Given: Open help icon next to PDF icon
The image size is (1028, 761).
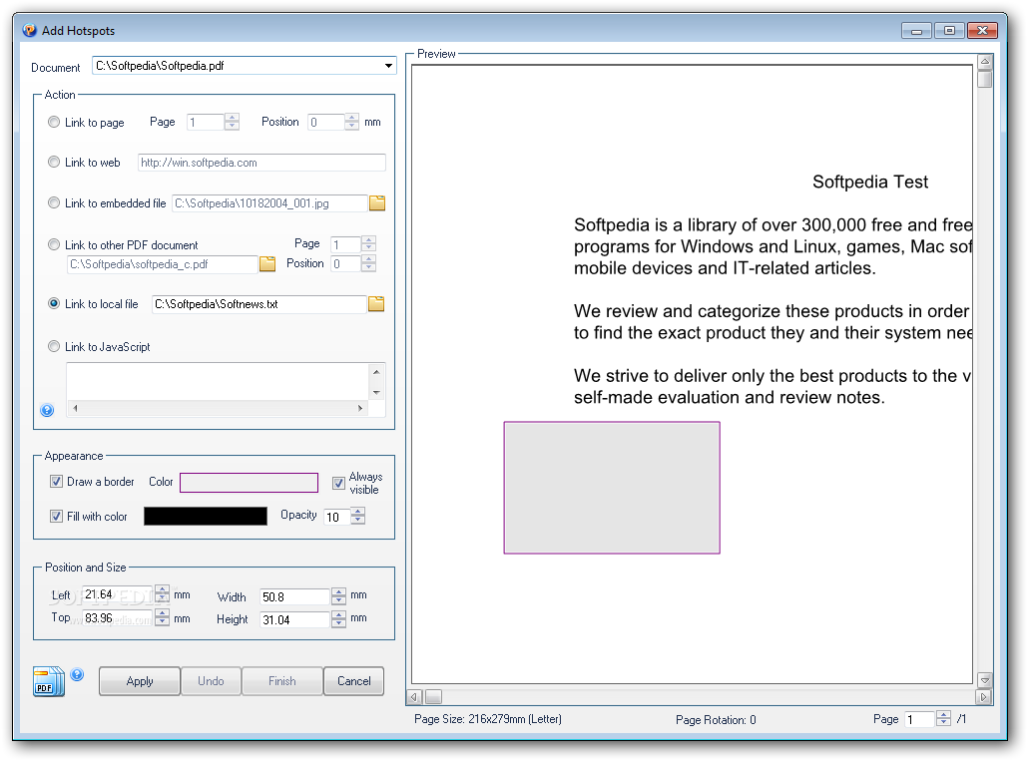Looking at the screenshot, I should pyautogui.click(x=77, y=674).
